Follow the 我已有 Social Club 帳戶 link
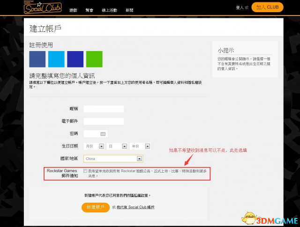 coord(135,207)
